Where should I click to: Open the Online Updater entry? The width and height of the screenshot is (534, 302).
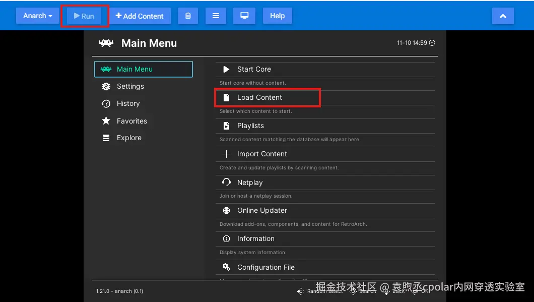tap(325, 211)
